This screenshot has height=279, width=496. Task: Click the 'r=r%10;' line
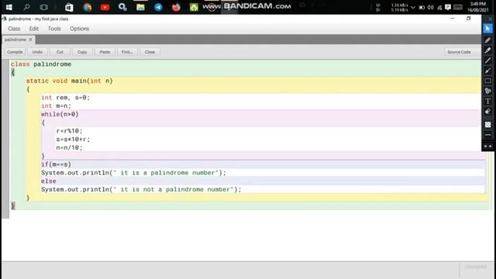pos(69,131)
